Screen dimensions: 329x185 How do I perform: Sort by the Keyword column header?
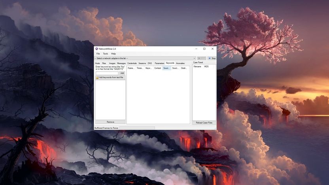tap(149, 68)
